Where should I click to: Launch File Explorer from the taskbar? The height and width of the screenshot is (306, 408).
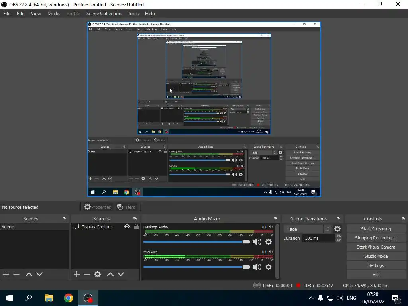click(49, 298)
